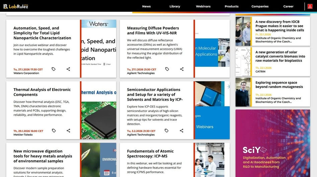This screenshot has height=177, width=317.
Task: Open Semiconductor Applications and Setup webinar title
Action: point(155,95)
